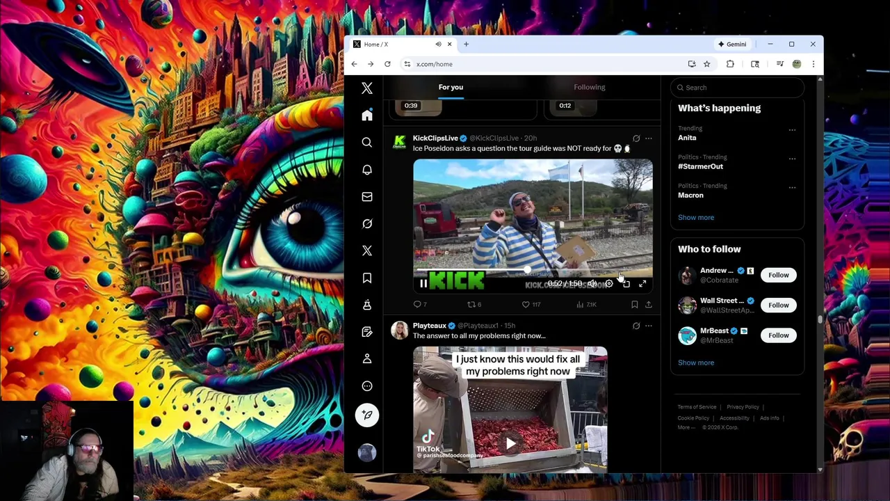
Task: Open Notifications bell in sidebar
Action: [x=367, y=170]
